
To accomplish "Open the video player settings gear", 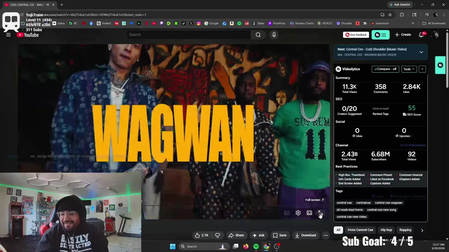I will coord(298,213).
